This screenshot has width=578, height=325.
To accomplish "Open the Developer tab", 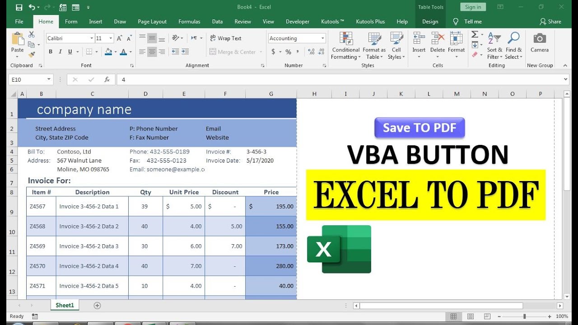I will tap(298, 22).
